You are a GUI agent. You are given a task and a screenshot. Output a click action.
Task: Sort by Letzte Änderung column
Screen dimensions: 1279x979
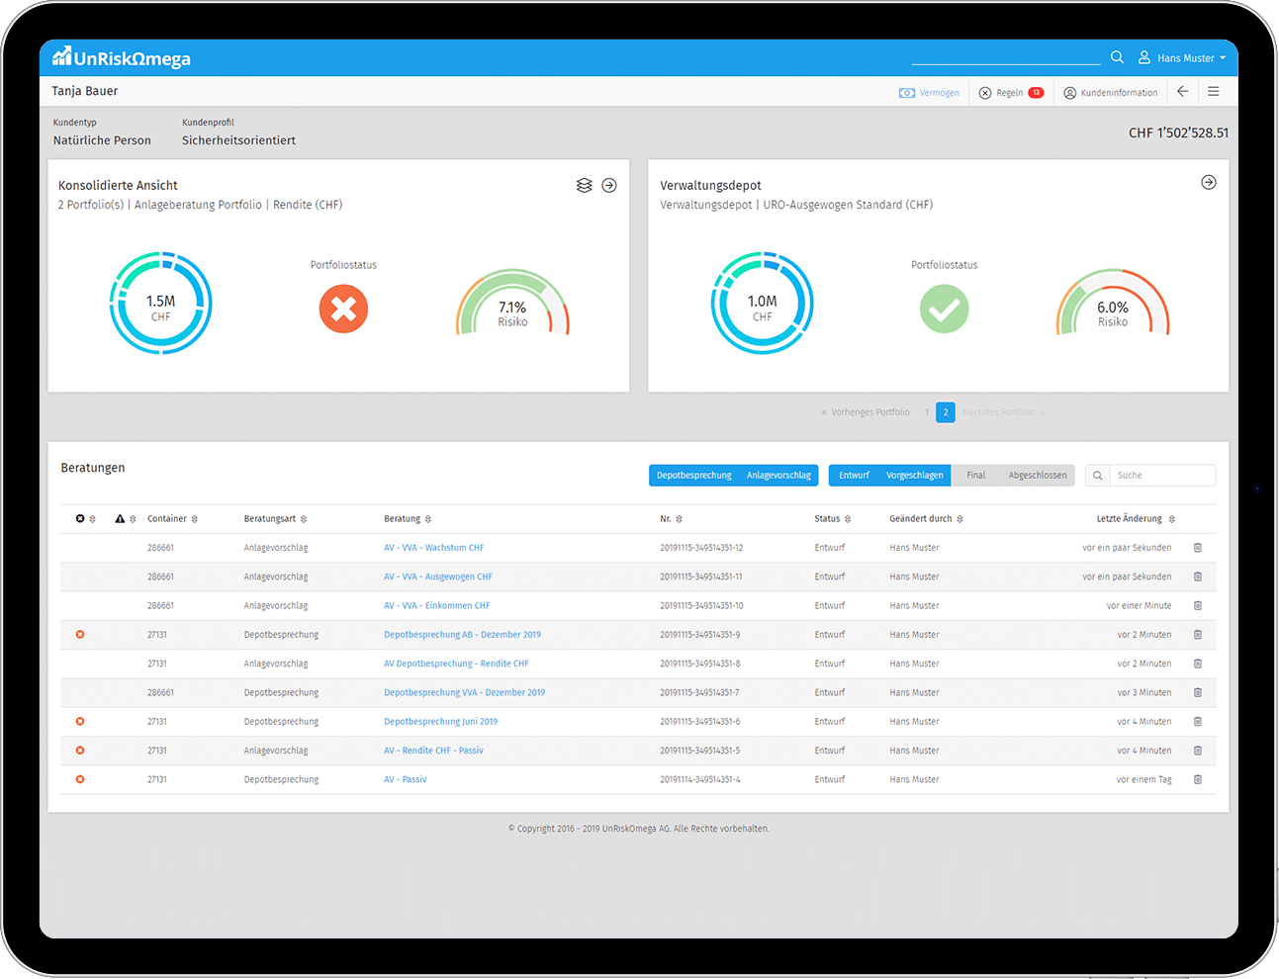pyautogui.click(x=1136, y=519)
